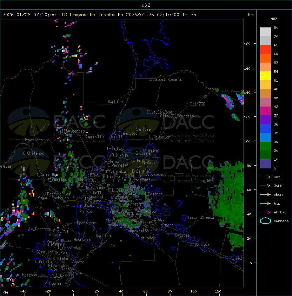
Task: Click the 'Encon' map label
Action: pos(211,89)
